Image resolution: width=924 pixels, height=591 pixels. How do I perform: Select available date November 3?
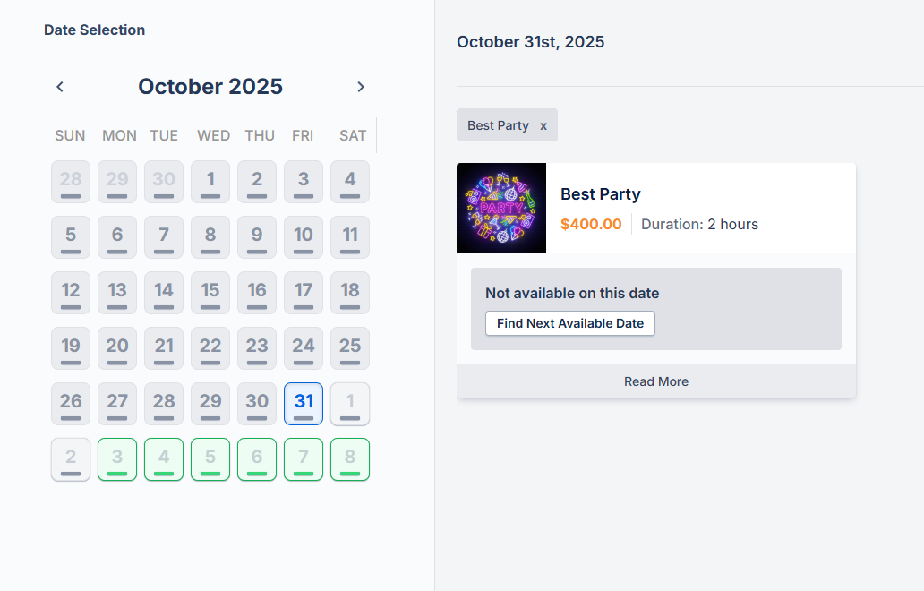coord(117,459)
